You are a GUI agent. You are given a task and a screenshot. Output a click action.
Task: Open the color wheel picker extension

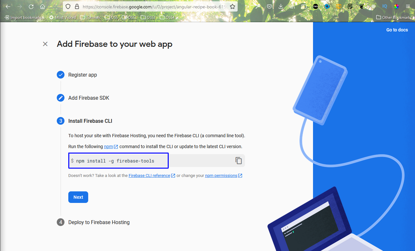pyautogui.click(x=396, y=6)
